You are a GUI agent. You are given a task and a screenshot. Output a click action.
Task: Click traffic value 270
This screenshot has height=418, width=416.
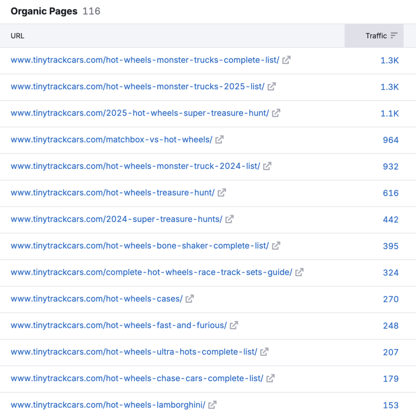(391, 299)
